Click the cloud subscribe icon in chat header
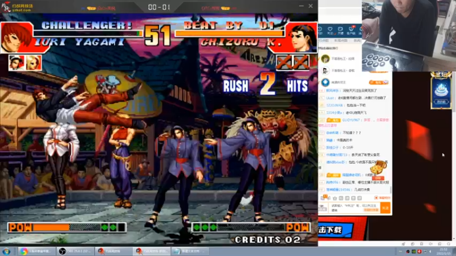 (340, 30)
